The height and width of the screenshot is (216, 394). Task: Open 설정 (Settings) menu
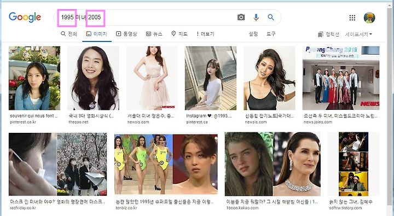pos(253,34)
